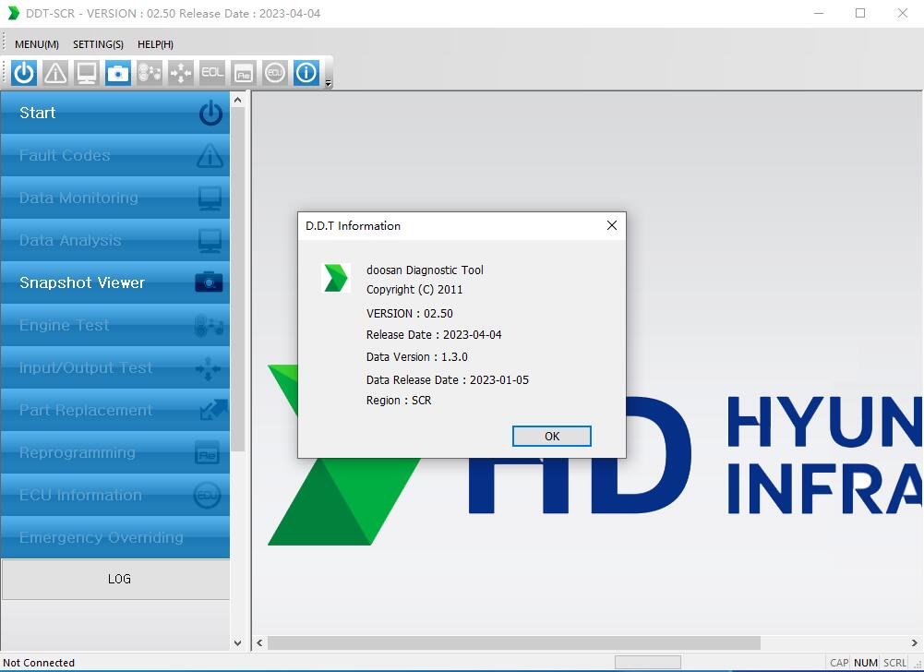Click the SCRL status bar indicator
The image size is (924, 672).
(894, 663)
